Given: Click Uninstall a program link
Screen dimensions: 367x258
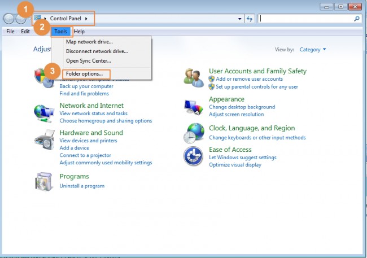Looking at the screenshot, I should pos(82,186).
